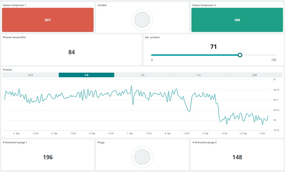Switch chart to 15 D range
285x172 pixels.
(x=30, y=75)
